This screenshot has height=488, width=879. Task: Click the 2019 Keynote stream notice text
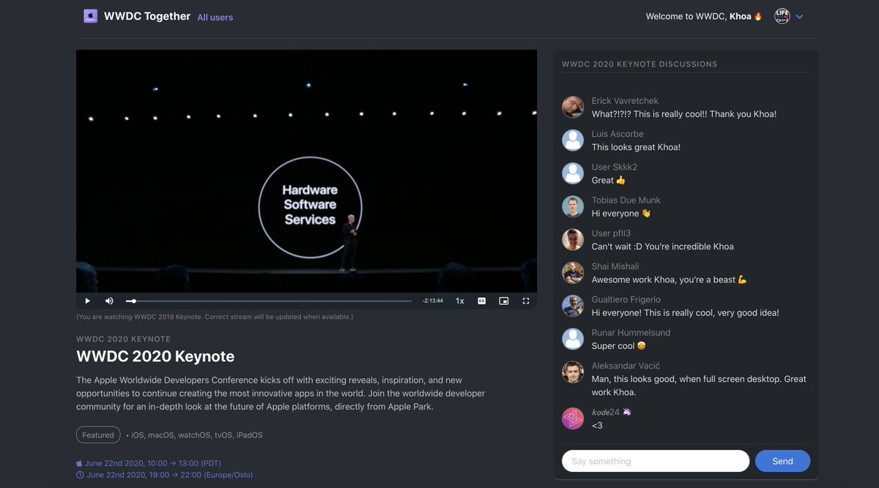click(x=215, y=317)
